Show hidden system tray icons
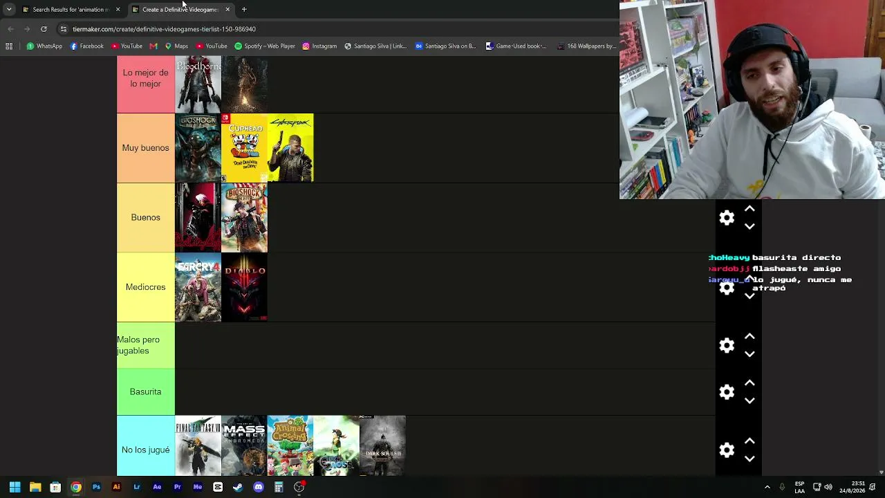The height and width of the screenshot is (498, 885). point(767,487)
